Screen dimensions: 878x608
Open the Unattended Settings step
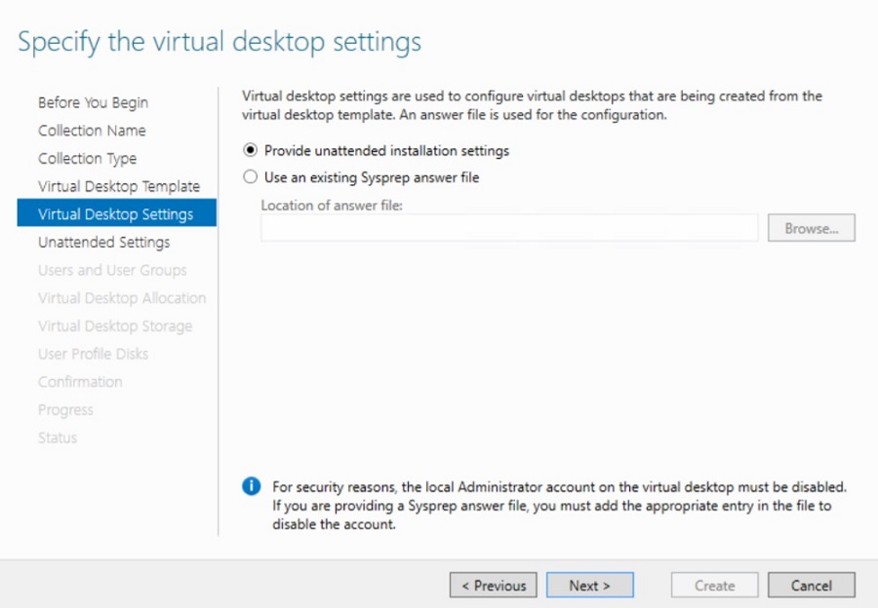(x=103, y=243)
